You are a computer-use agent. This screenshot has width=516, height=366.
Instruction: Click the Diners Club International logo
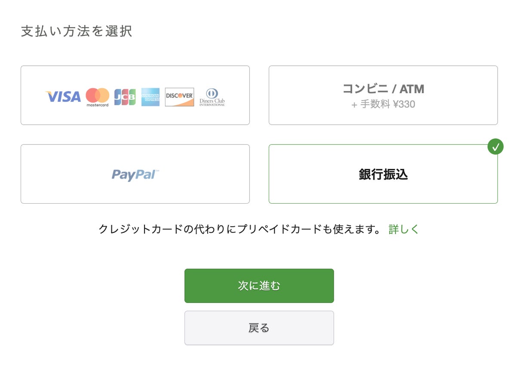click(212, 97)
